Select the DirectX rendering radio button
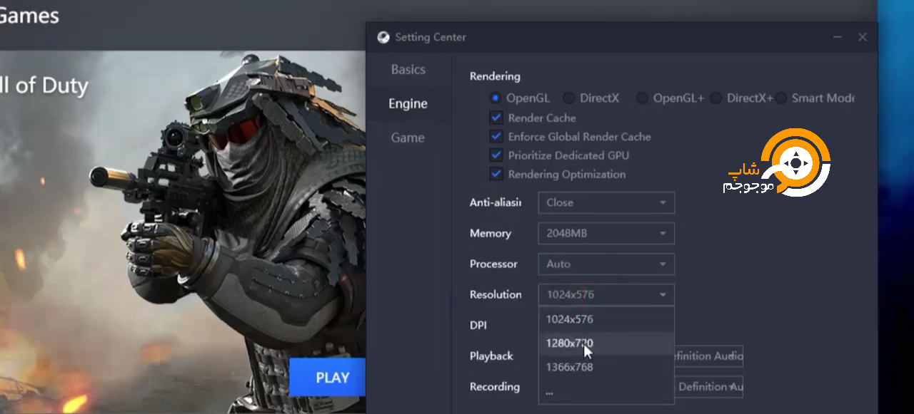 568,98
